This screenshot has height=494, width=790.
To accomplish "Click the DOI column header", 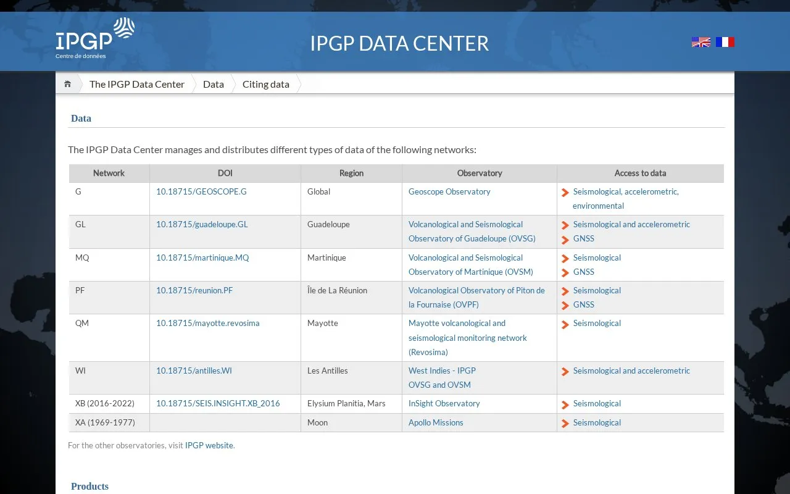I will (x=225, y=173).
